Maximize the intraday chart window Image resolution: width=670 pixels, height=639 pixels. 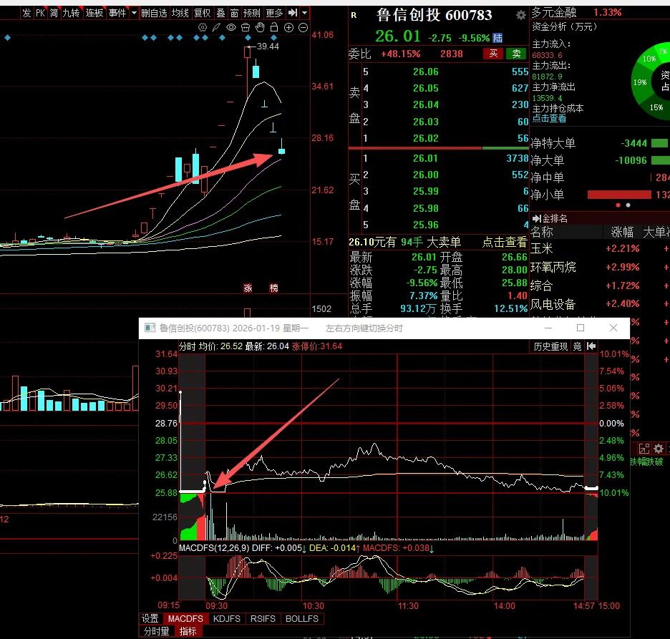pos(581,328)
